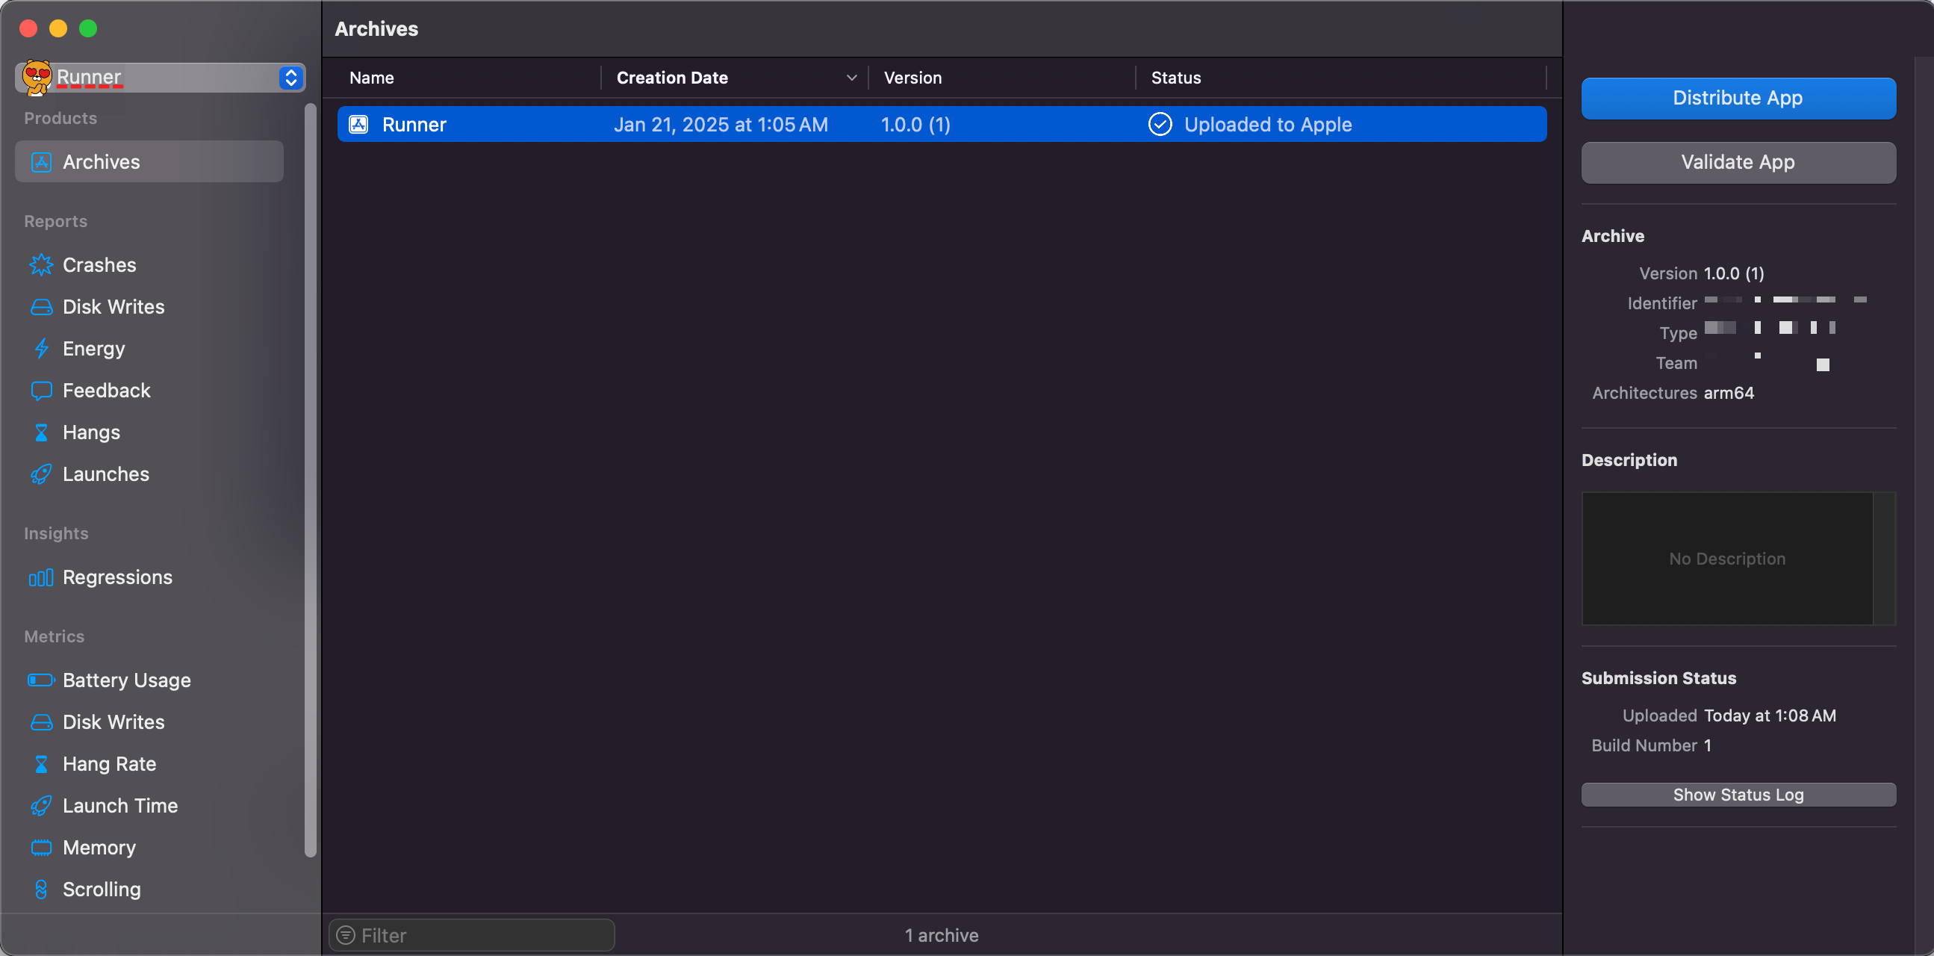Click the sidebar vertical scrollbar

[311, 481]
